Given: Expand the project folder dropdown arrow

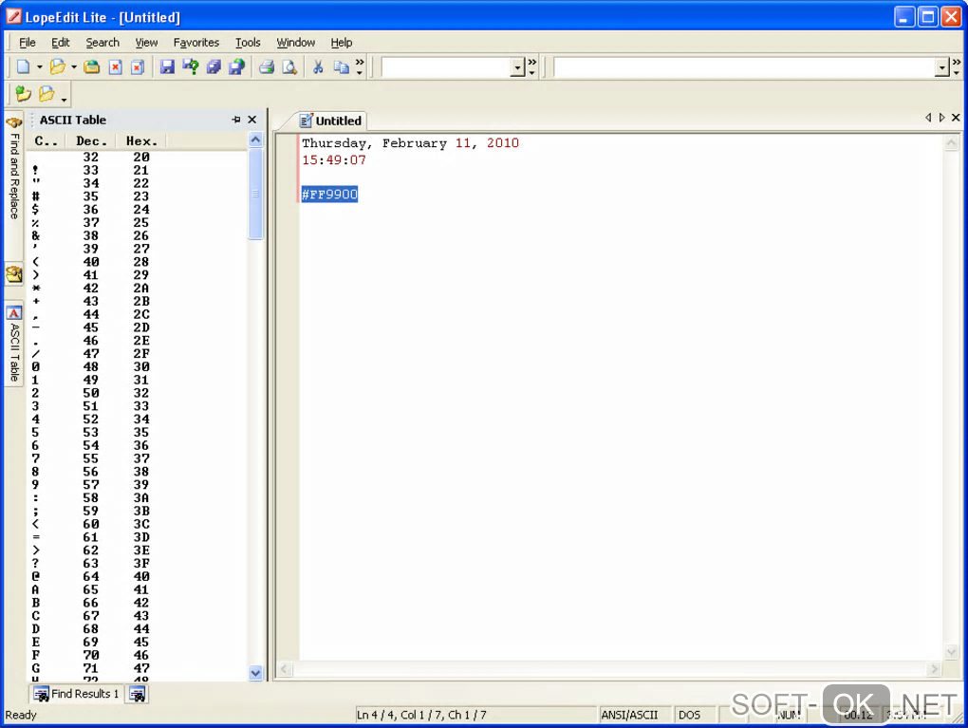Looking at the screenshot, I should pyautogui.click(x=64, y=98).
